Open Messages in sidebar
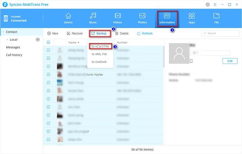This screenshot has width=242, height=154. [x=13, y=47]
